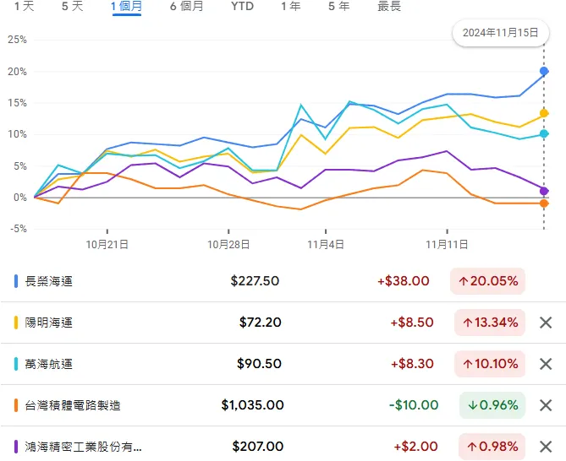Click the 0.98% gain badge
The width and height of the screenshot is (566, 461).
(x=492, y=447)
